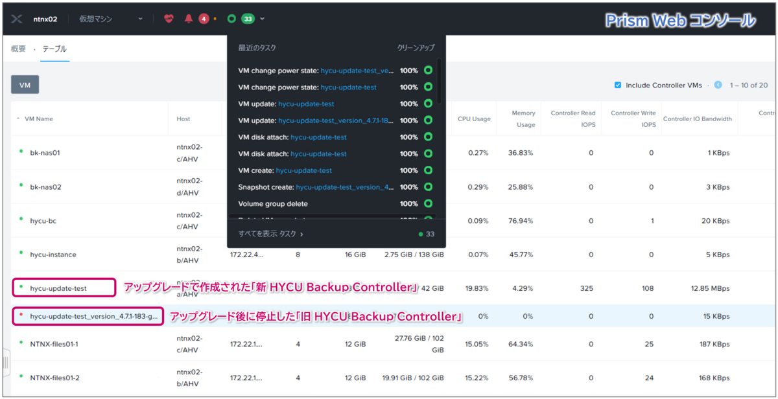The image size is (778, 399).
Task: Click green power dot of hycu-bc
Action: pos(21,218)
